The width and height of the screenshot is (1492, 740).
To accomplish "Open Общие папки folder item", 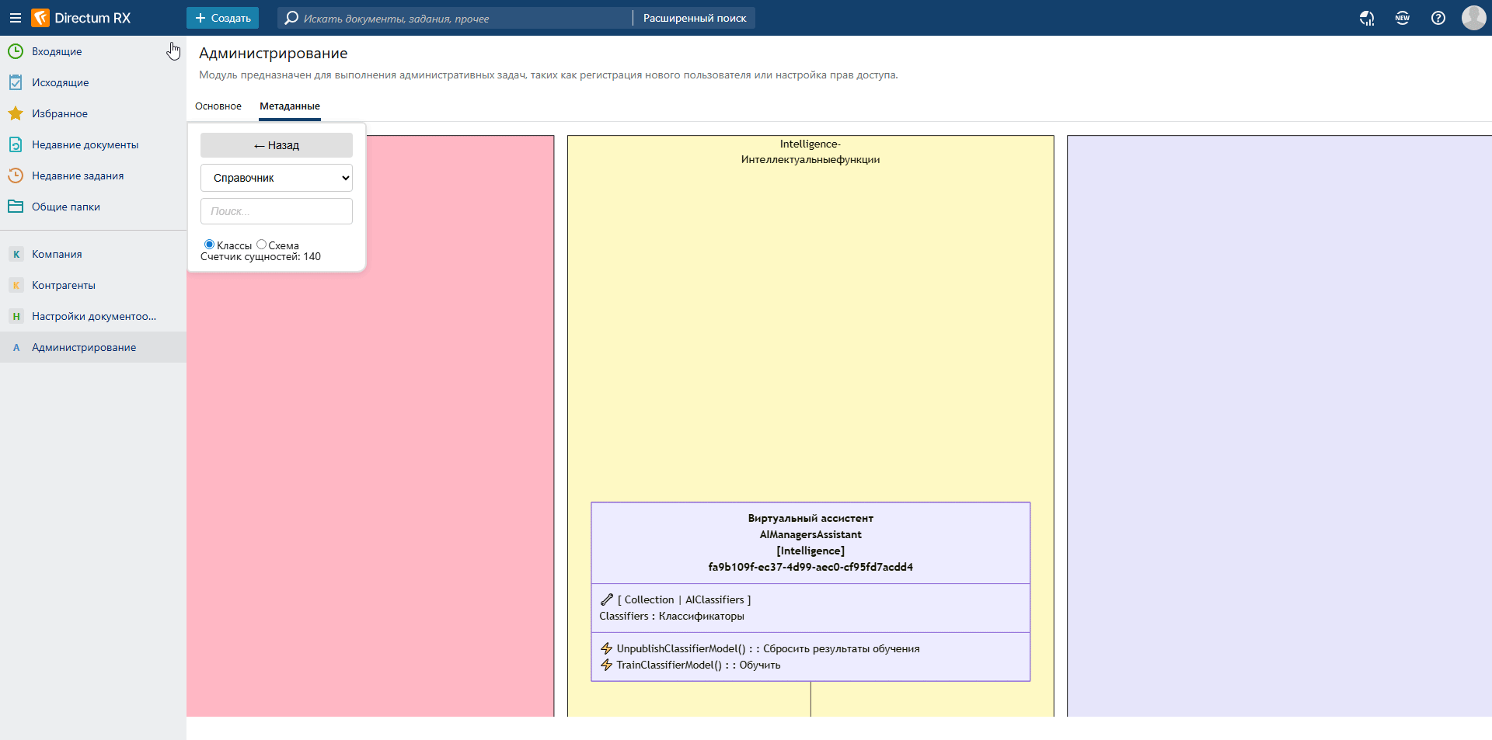I will [x=65, y=207].
